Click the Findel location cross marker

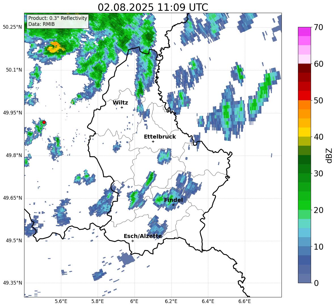(x=173, y=205)
